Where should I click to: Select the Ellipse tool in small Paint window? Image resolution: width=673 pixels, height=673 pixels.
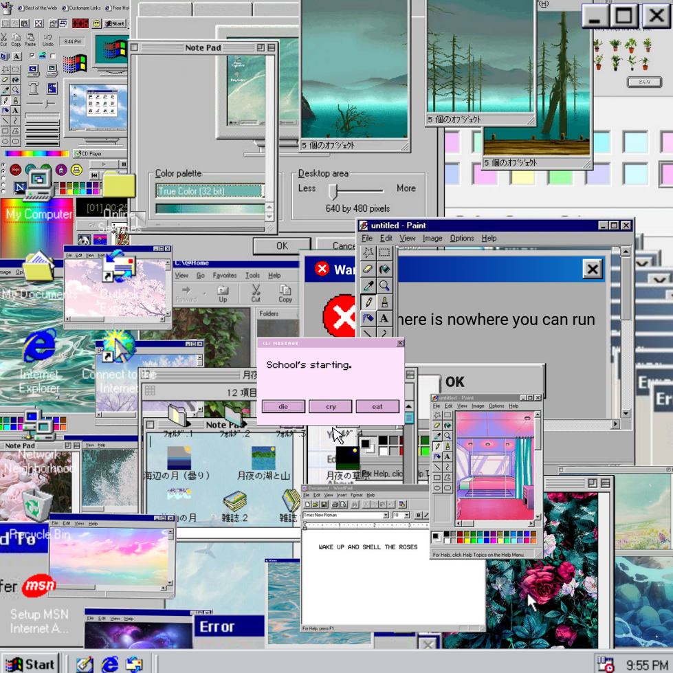[437, 488]
